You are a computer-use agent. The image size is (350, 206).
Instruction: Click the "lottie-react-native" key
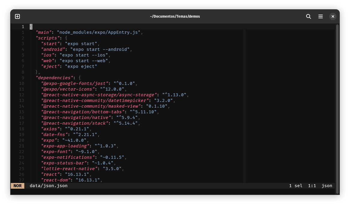(69, 169)
